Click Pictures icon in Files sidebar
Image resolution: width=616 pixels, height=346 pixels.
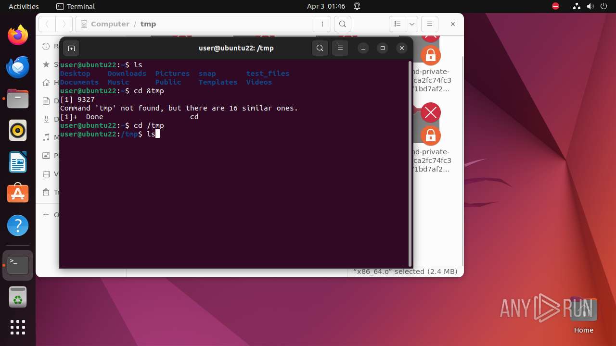(x=46, y=155)
